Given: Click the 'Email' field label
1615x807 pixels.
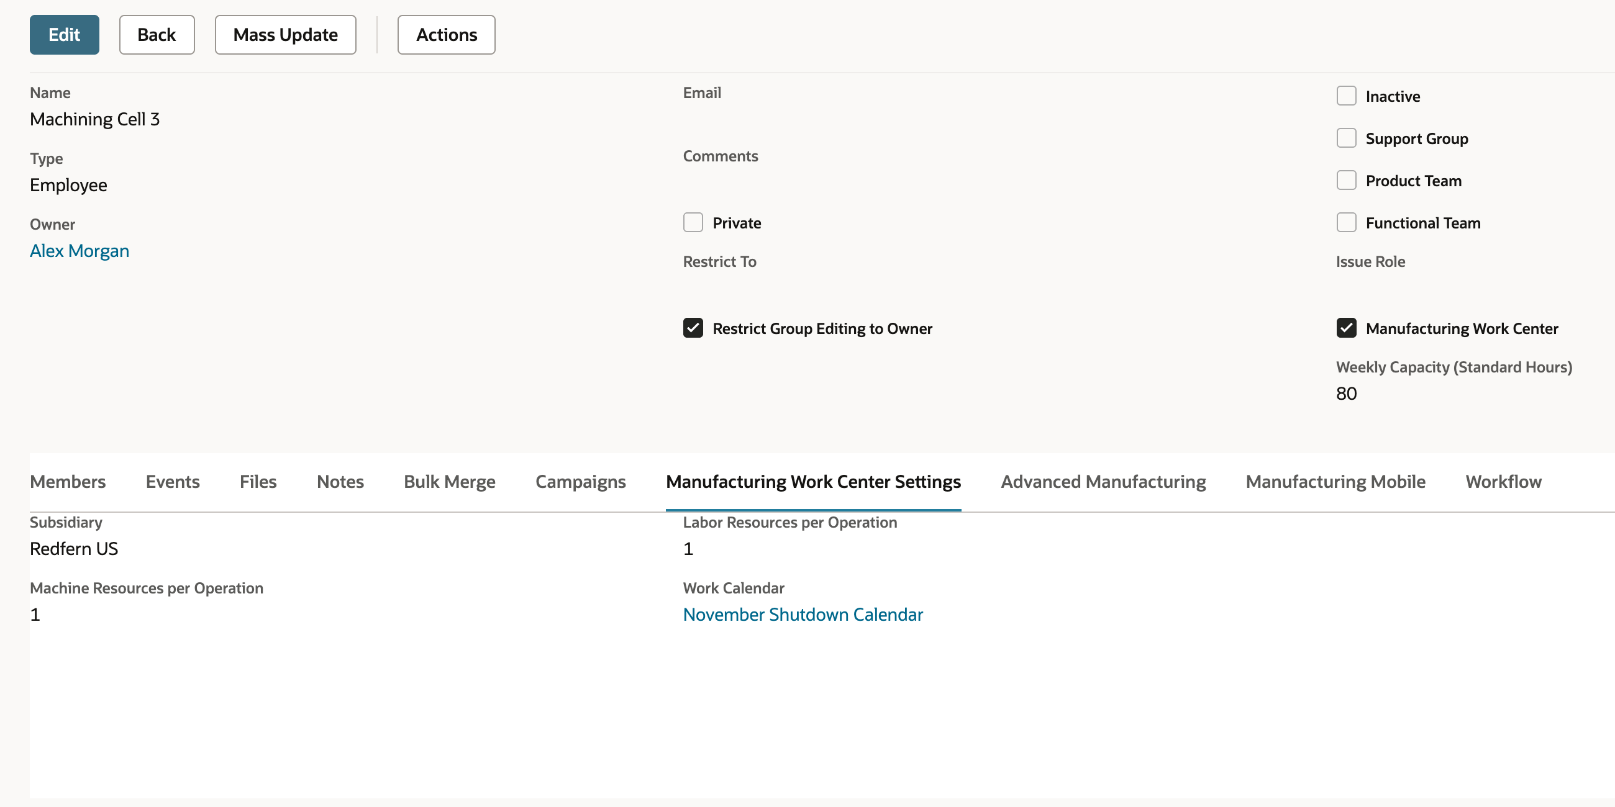Looking at the screenshot, I should coord(702,92).
